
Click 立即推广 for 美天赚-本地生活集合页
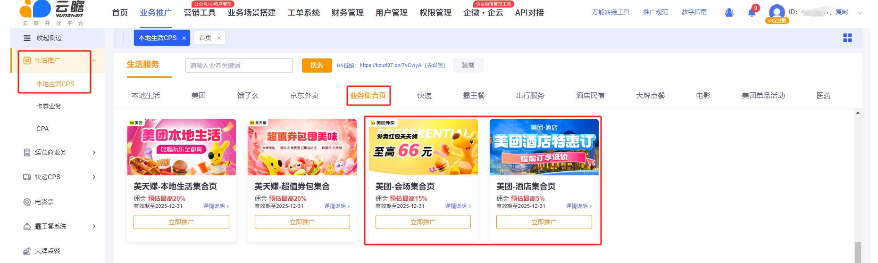(x=181, y=222)
